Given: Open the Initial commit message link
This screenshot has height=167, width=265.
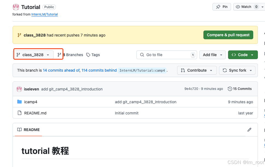Looking at the screenshot, I should [126, 113].
